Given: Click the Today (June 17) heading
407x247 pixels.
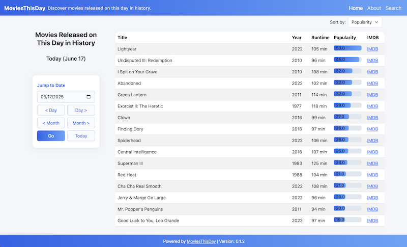Looking at the screenshot, I should (66, 59).
